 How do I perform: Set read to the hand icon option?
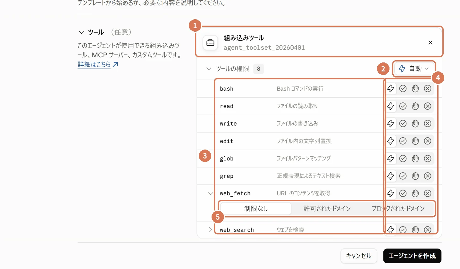[415, 106]
